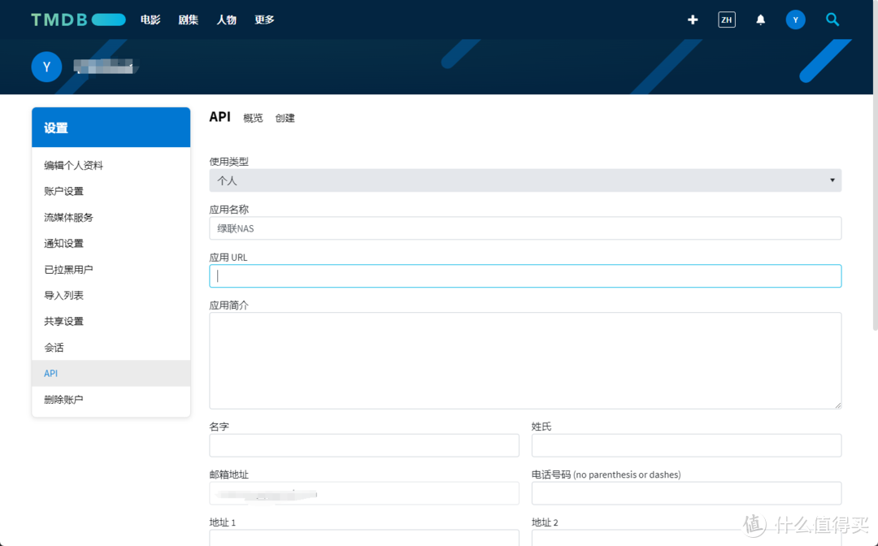
Task: Open the search magnifier icon
Action: pos(832,19)
